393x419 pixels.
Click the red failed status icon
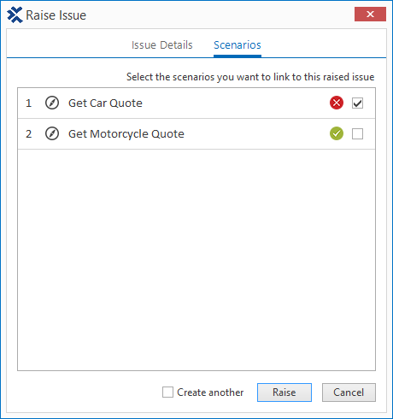point(337,103)
